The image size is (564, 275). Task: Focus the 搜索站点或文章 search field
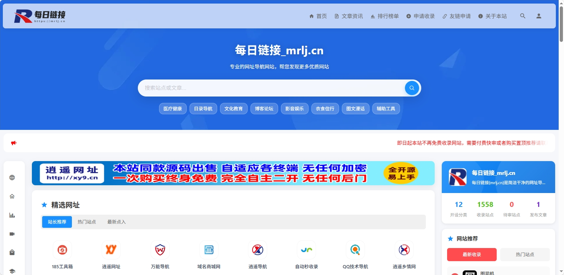pyautogui.click(x=271, y=88)
